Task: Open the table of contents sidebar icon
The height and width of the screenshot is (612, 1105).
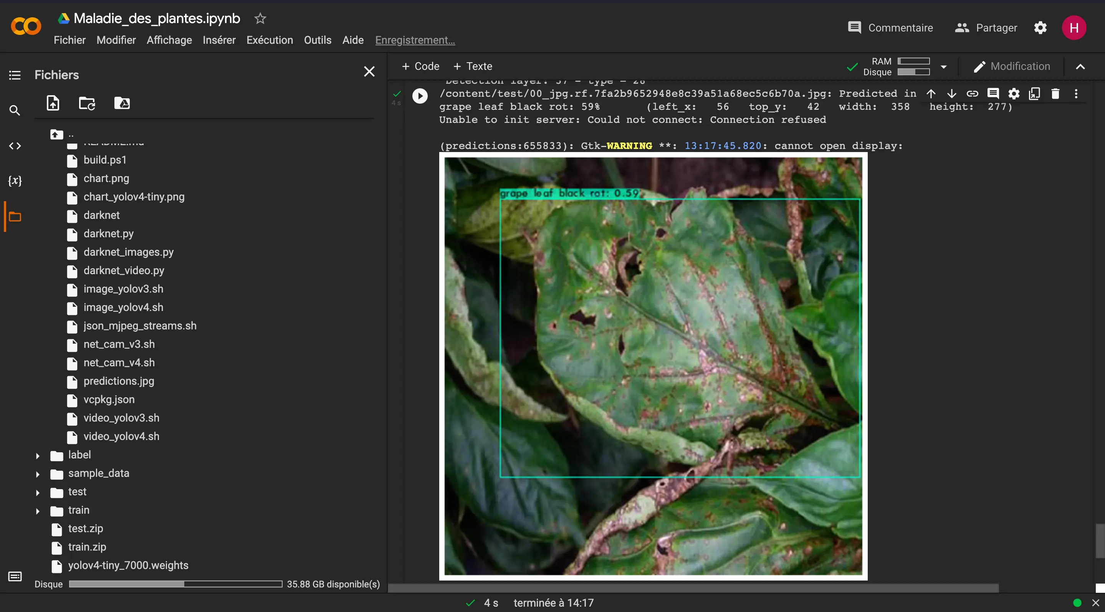Action: point(15,76)
